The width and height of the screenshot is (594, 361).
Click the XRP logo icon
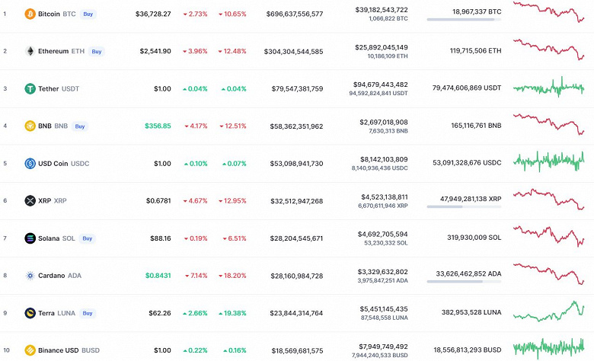[x=30, y=200]
